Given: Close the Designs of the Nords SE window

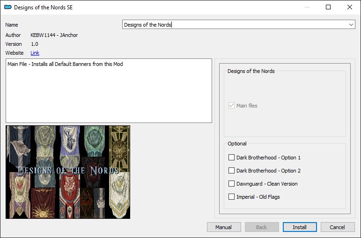Looking at the screenshot, I should click(x=349, y=7).
